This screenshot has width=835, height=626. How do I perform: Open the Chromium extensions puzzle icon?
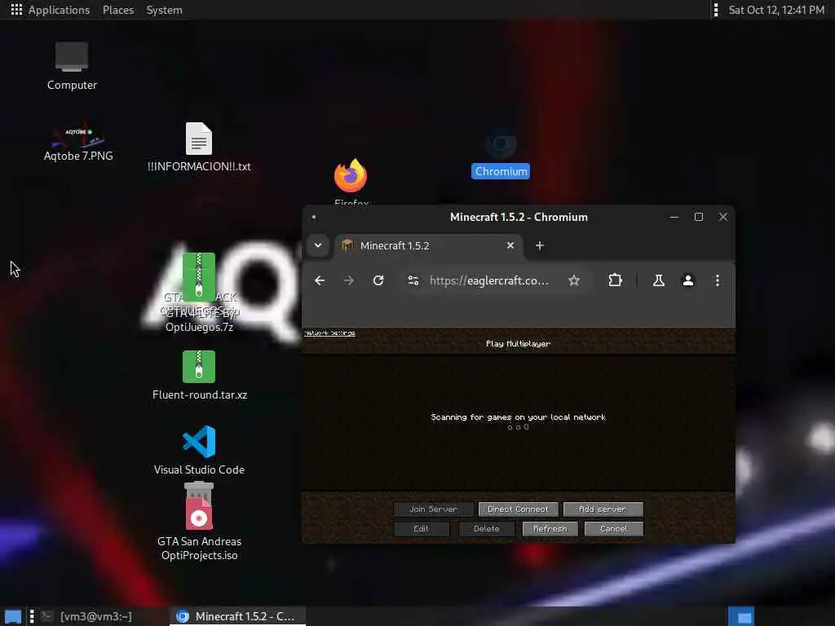pos(615,280)
